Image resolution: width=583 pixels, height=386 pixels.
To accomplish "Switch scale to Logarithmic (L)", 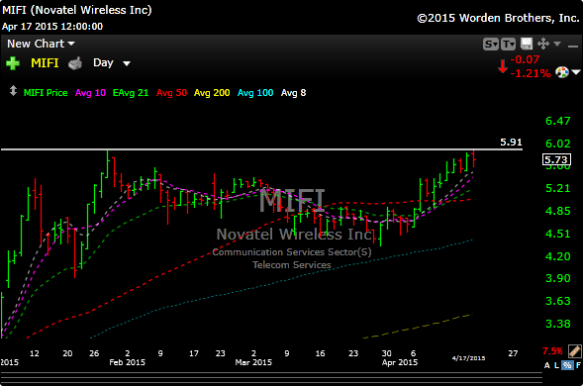I will 556,365.
